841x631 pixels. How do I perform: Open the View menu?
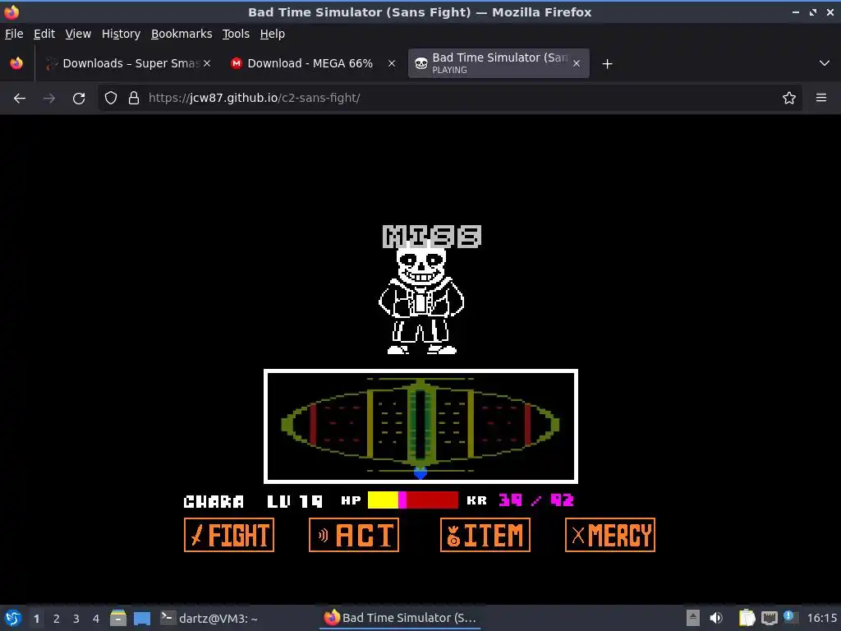click(x=78, y=34)
